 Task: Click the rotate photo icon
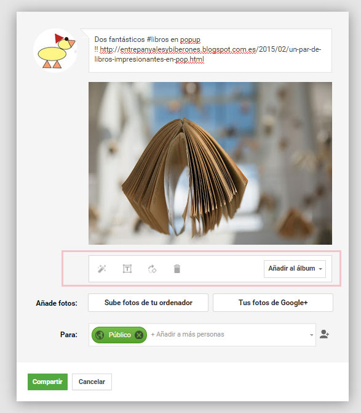152,269
